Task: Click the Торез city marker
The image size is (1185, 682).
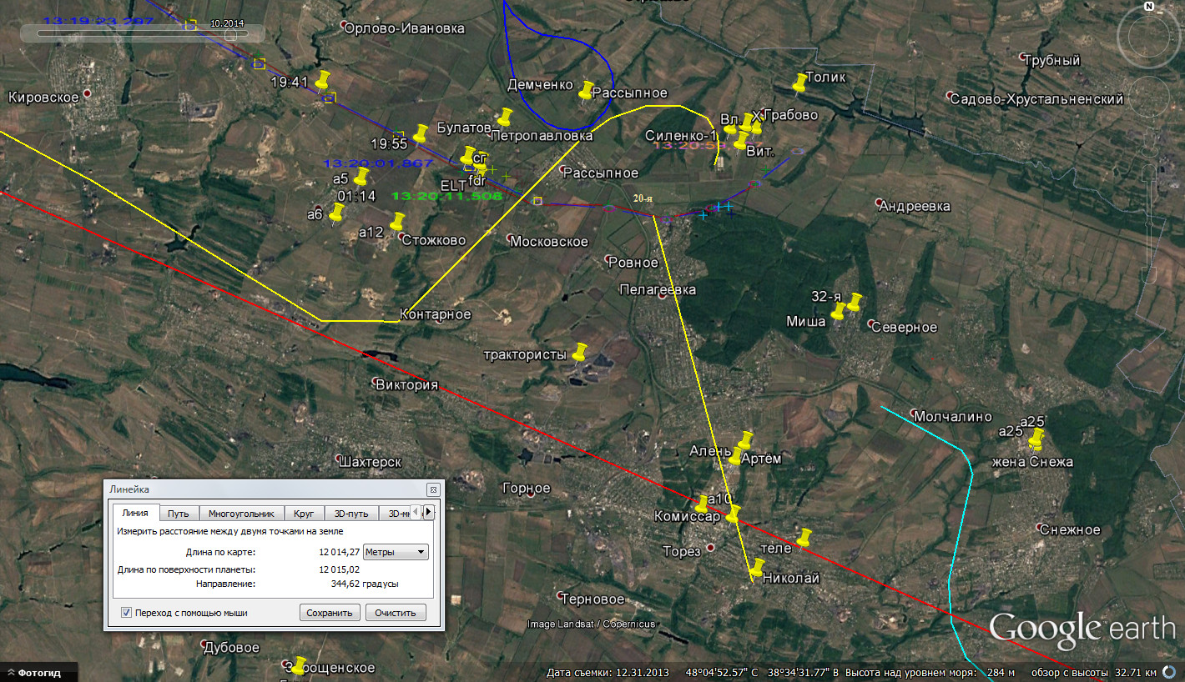Action: coord(711,548)
